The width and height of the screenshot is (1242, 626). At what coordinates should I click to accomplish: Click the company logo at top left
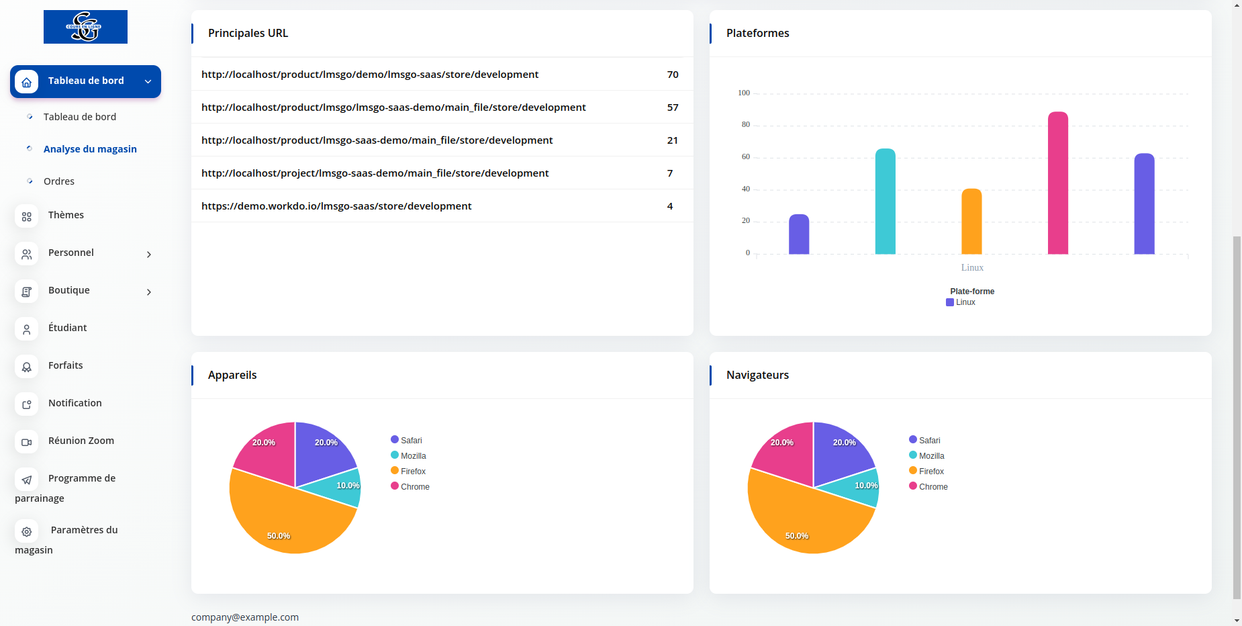[85, 27]
